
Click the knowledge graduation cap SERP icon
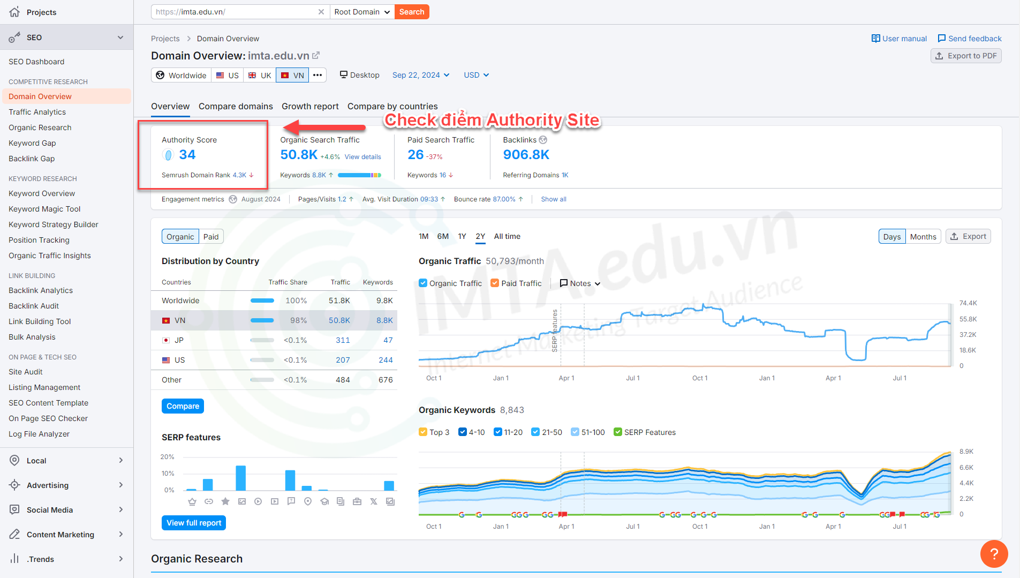click(324, 501)
